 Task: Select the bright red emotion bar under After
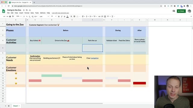tap(139, 83)
